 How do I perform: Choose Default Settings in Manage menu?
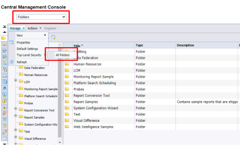(27, 49)
